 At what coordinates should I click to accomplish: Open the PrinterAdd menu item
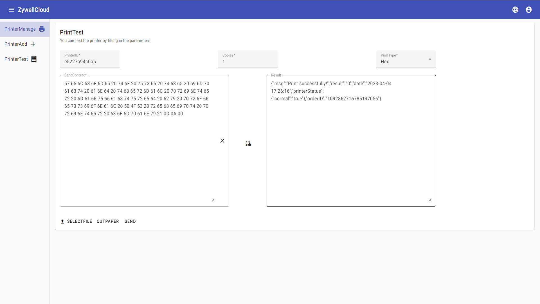click(x=16, y=44)
